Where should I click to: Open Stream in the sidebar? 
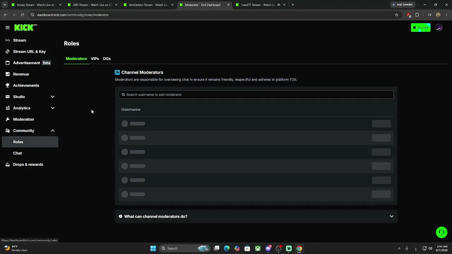point(30,40)
